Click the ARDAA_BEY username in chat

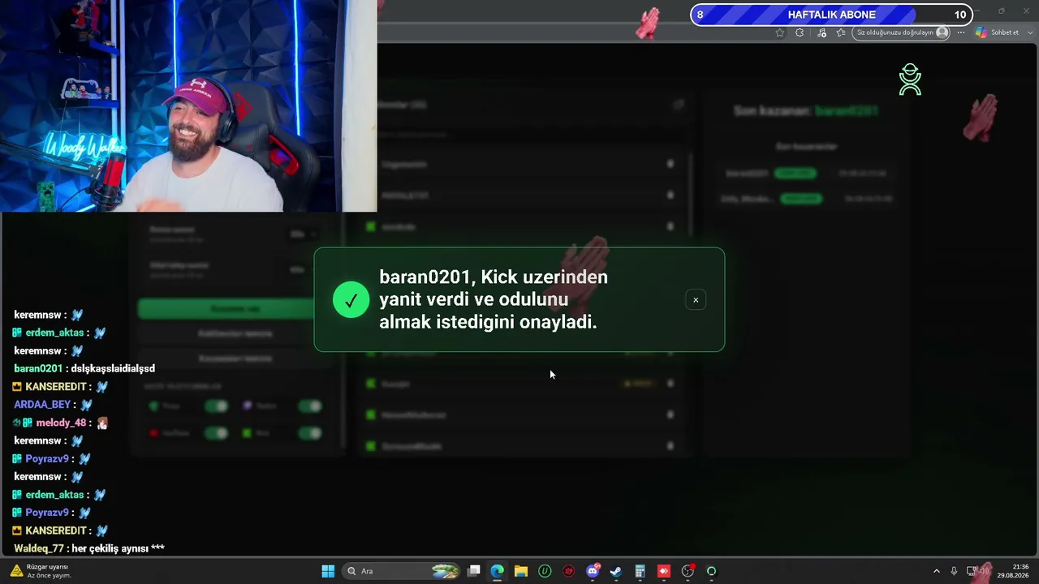42,405
